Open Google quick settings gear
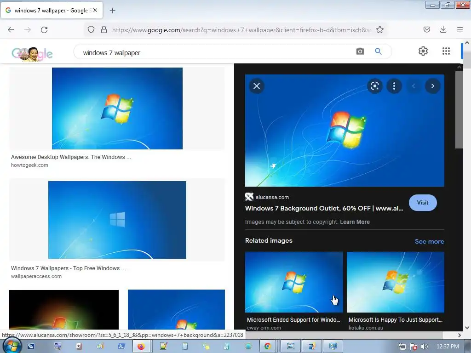 [x=423, y=51]
